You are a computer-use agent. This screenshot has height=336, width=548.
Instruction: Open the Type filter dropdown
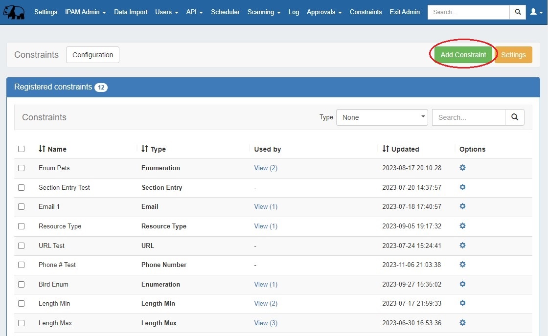point(382,117)
